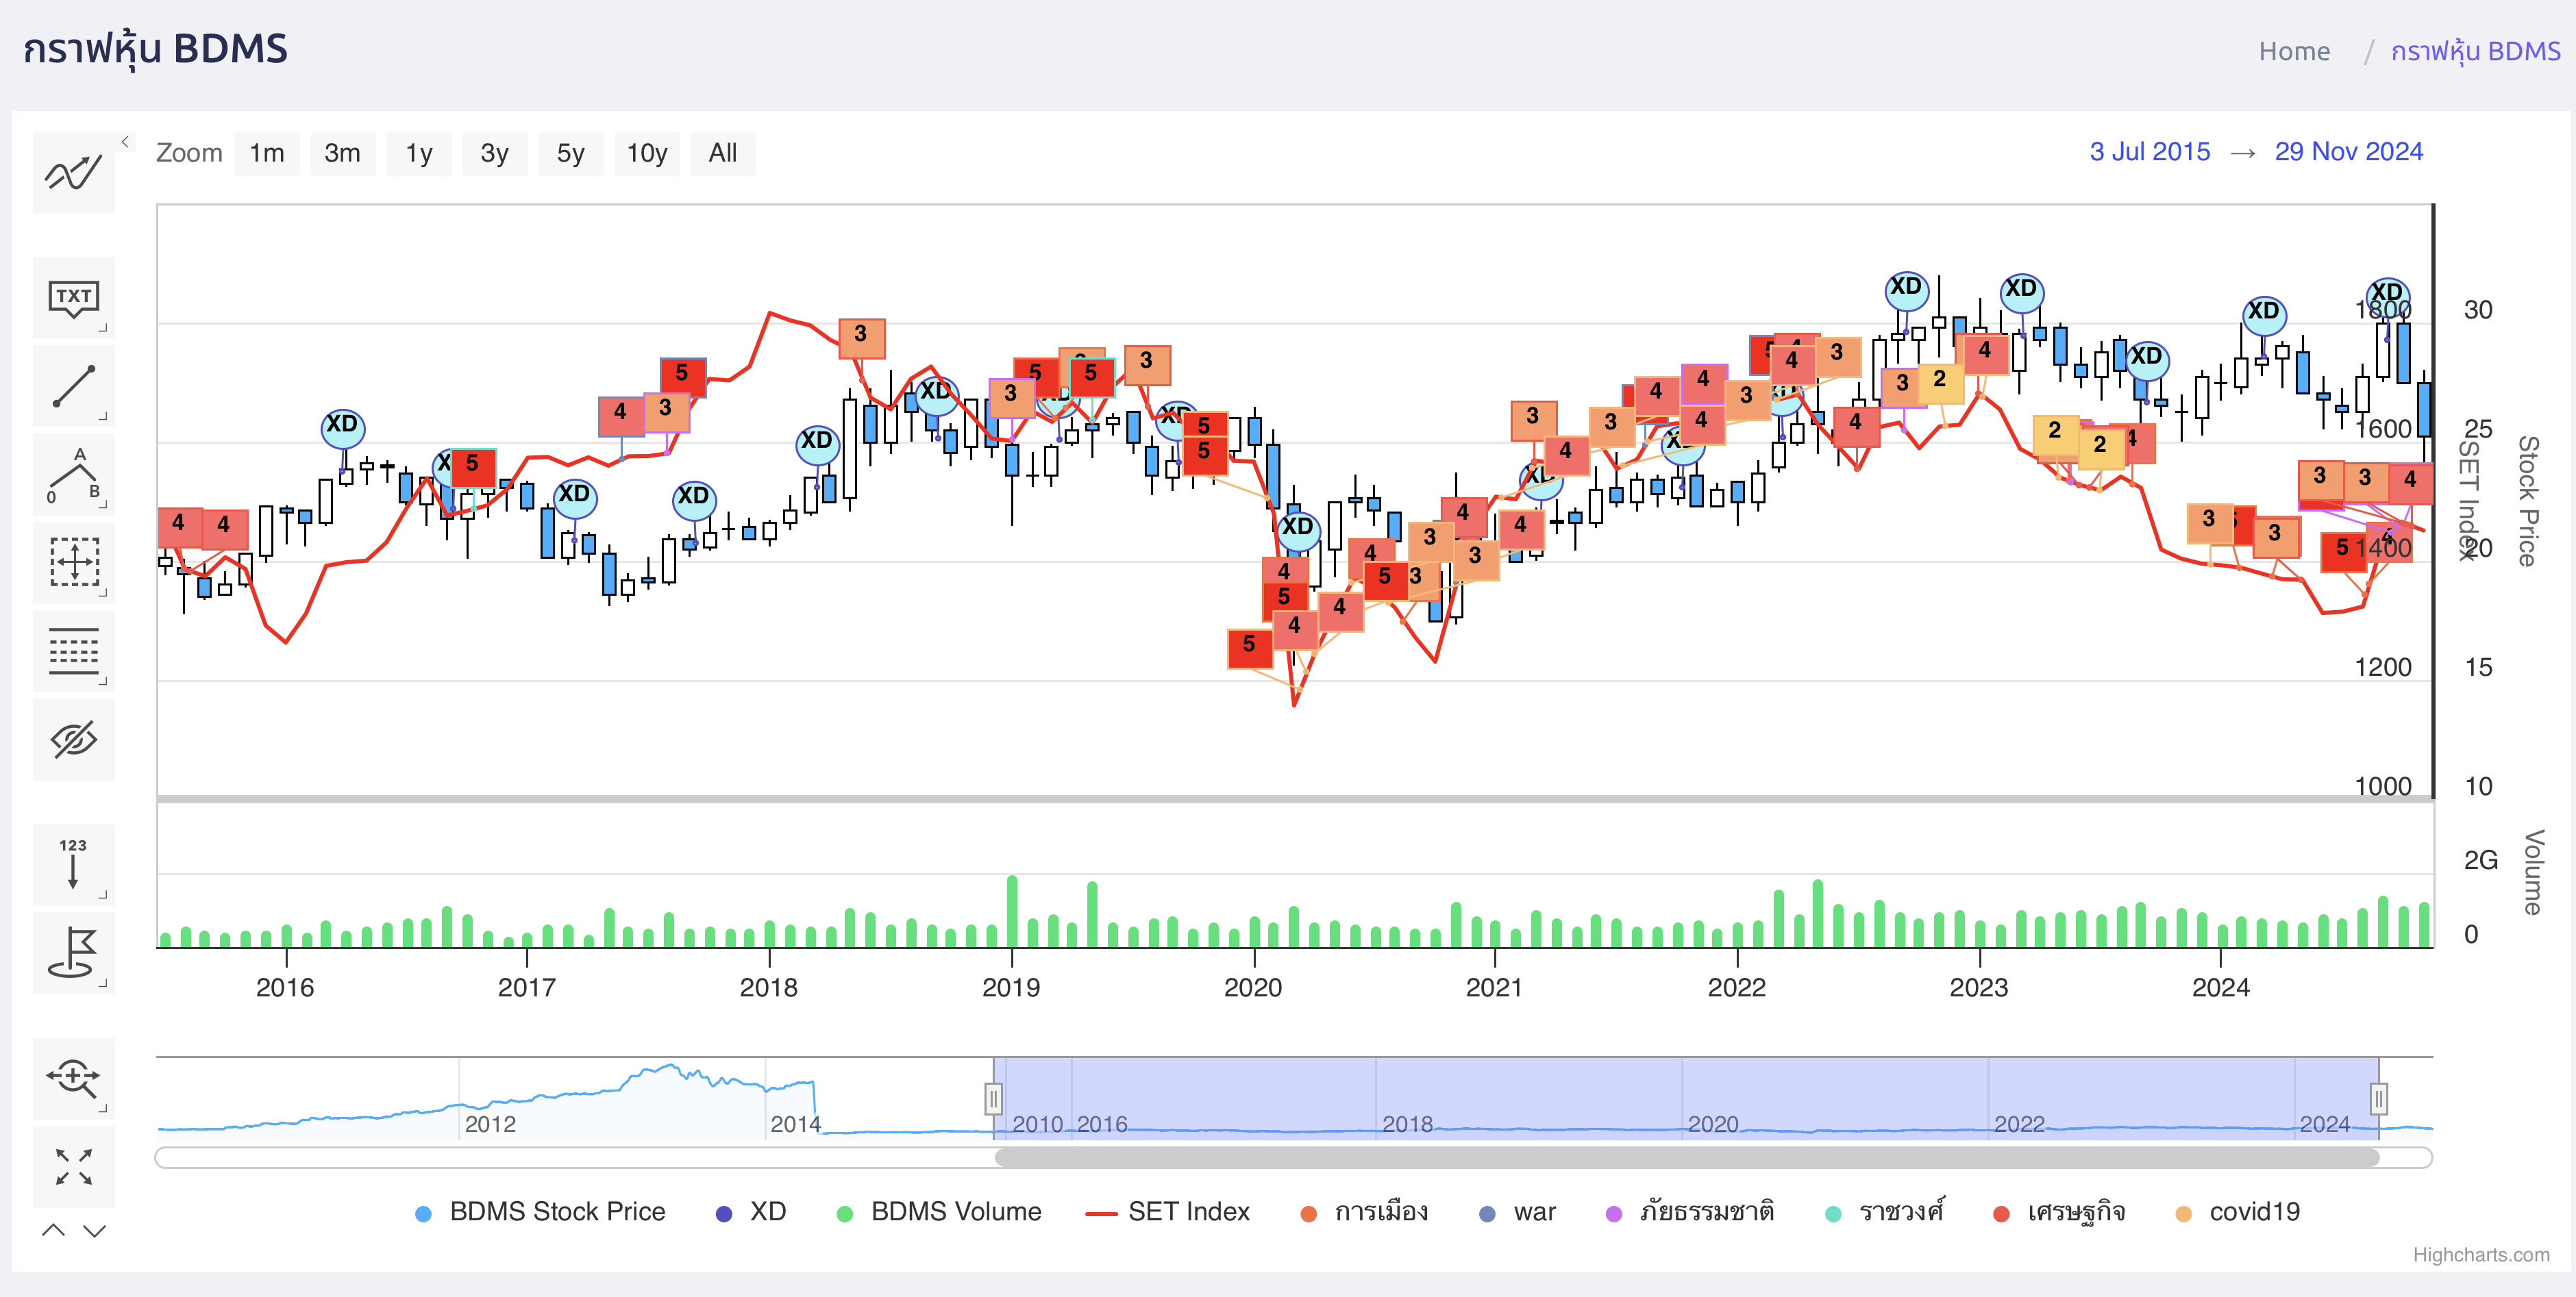Screen dimensions: 2576x1297
Task: Grab the right navigator range handle
Action: point(2379,1099)
